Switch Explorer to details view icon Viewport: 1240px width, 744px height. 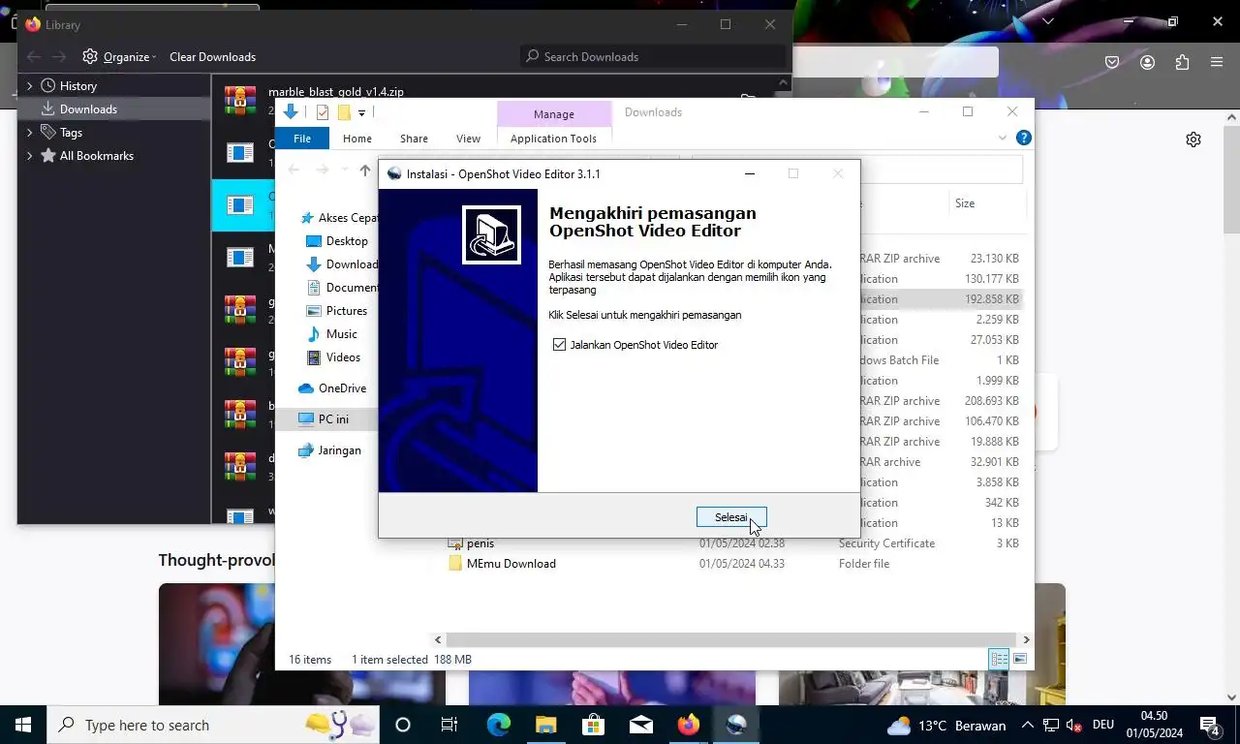999,659
